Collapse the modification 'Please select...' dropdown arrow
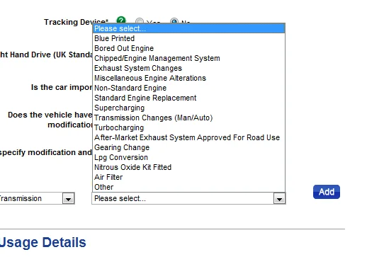The width and height of the screenshot is (384, 257). click(279, 198)
